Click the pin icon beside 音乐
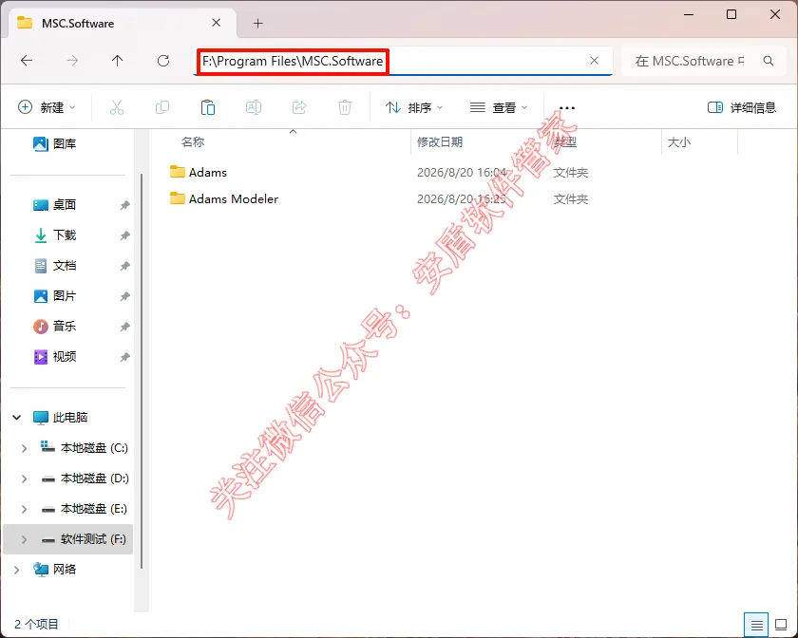Viewport: 798px width, 638px height. 124,327
